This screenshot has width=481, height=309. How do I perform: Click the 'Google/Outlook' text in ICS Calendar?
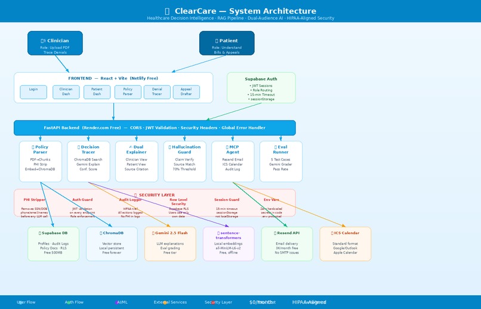[345, 248]
